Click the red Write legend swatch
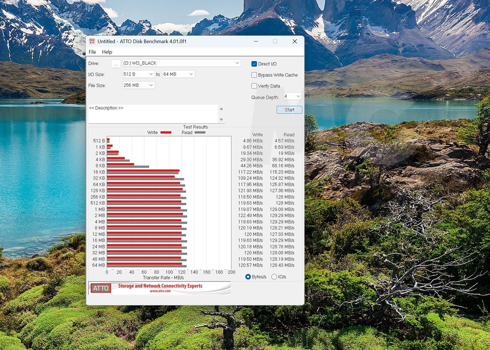The image size is (490, 350). point(166,132)
